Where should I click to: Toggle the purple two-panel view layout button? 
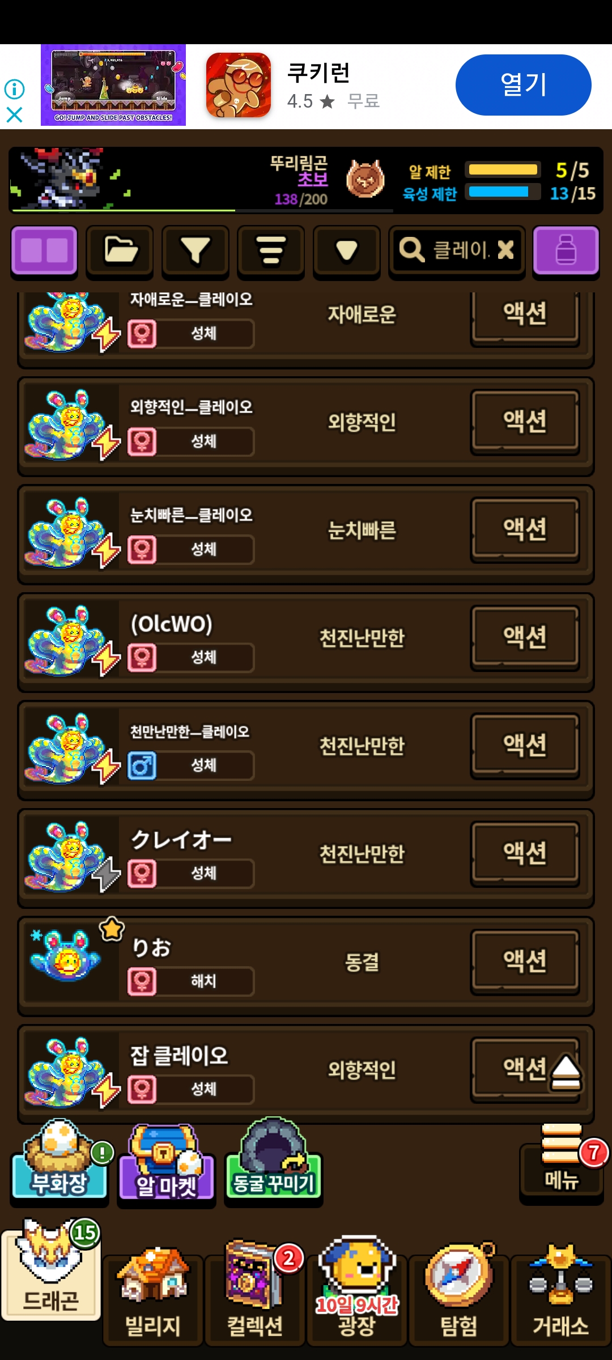[44, 251]
